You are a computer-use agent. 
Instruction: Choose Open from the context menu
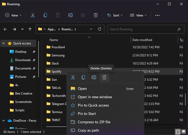(105, 89)
